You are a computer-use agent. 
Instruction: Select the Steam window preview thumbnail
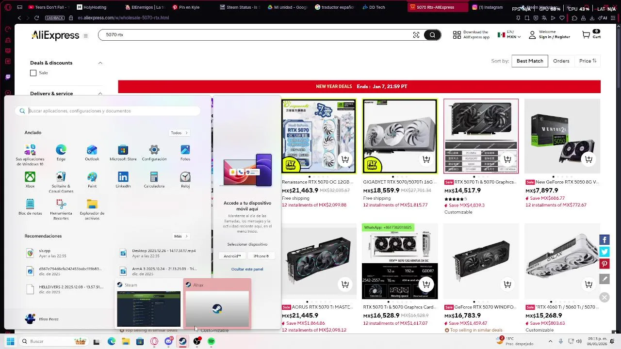148,303
